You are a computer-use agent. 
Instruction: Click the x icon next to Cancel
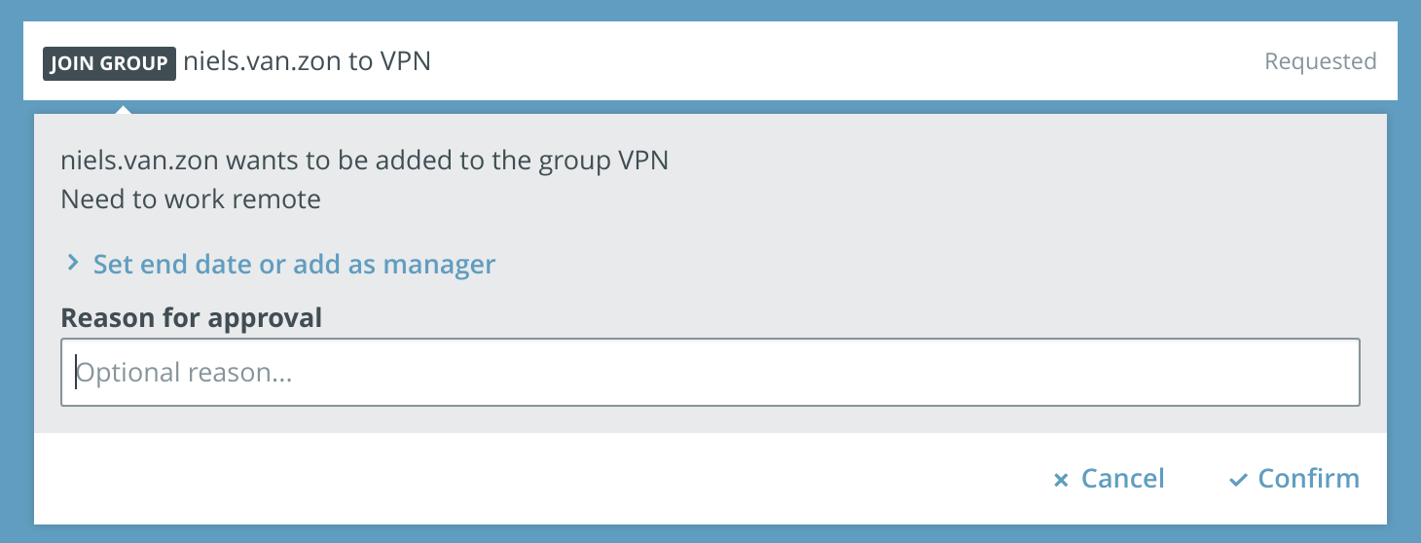click(x=1061, y=480)
